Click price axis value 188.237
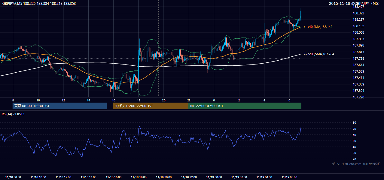 (x=359, y=20)
